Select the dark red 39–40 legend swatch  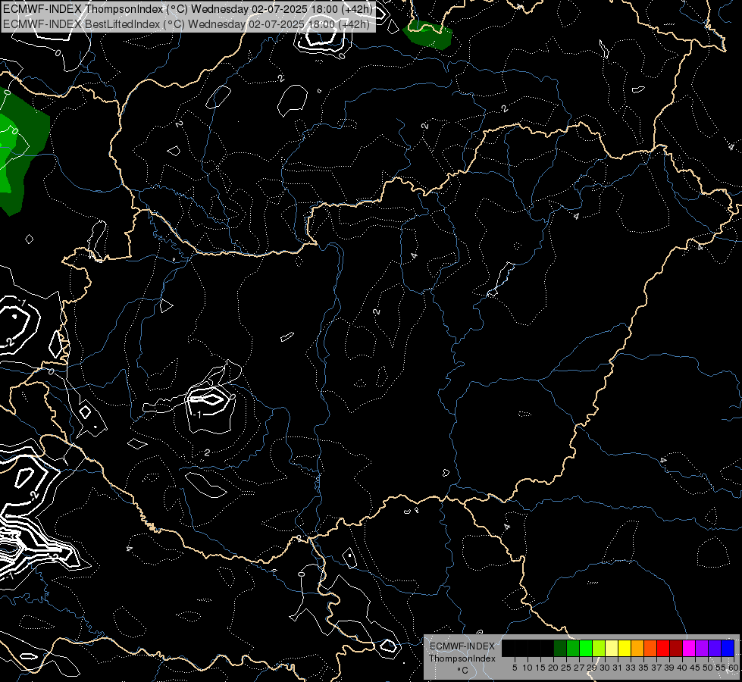pyautogui.click(x=676, y=648)
